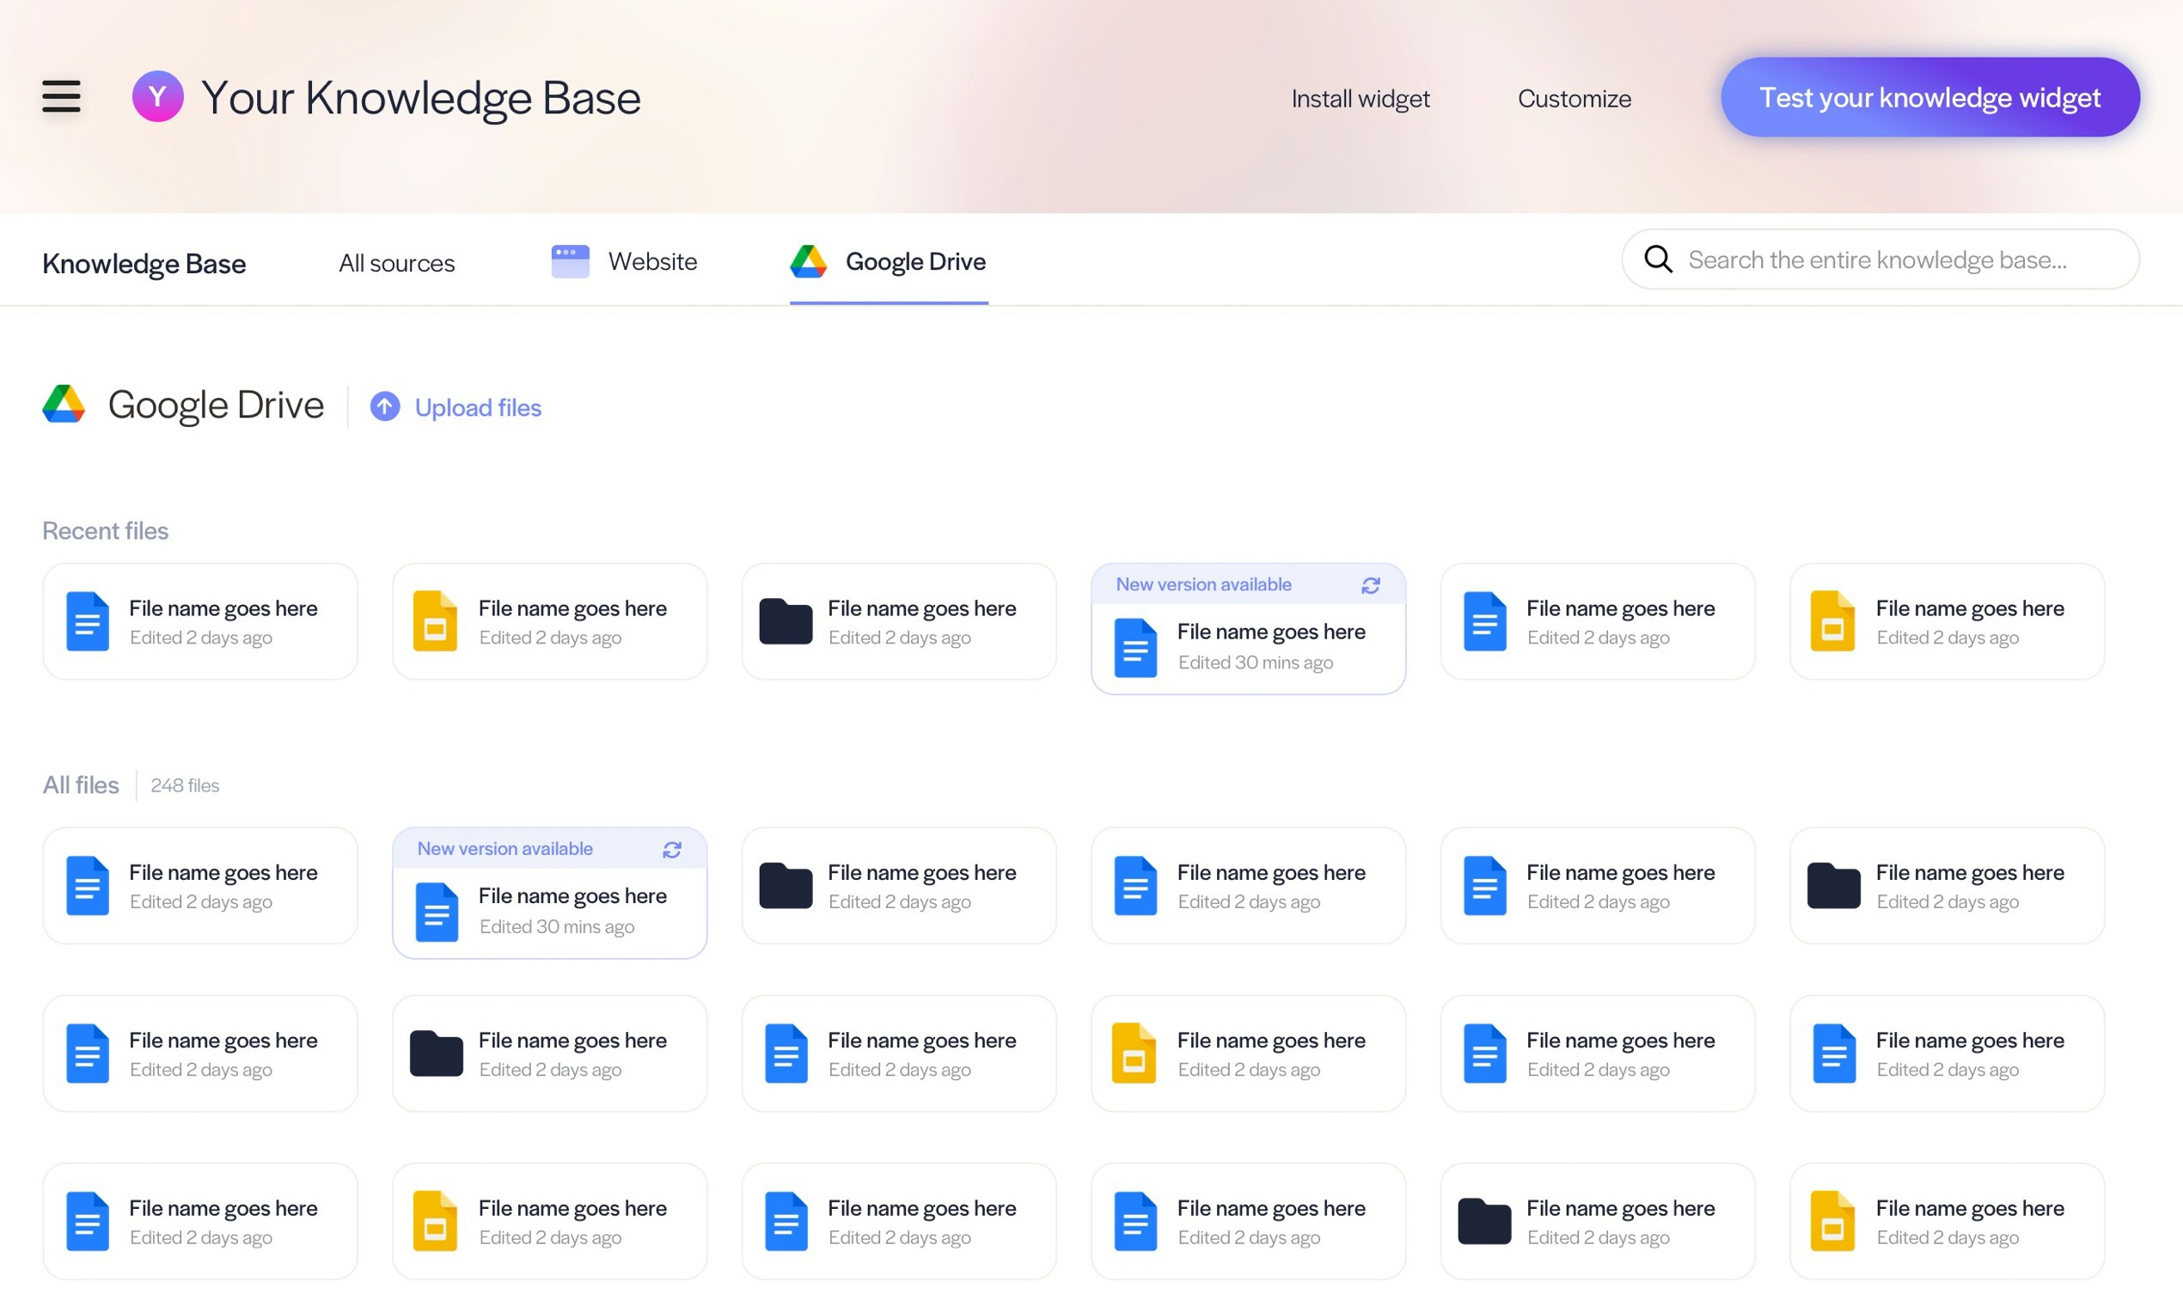This screenshot has height=1306, width=2183.
Task: Open the Customize link
Action: tap(1574, 99)
